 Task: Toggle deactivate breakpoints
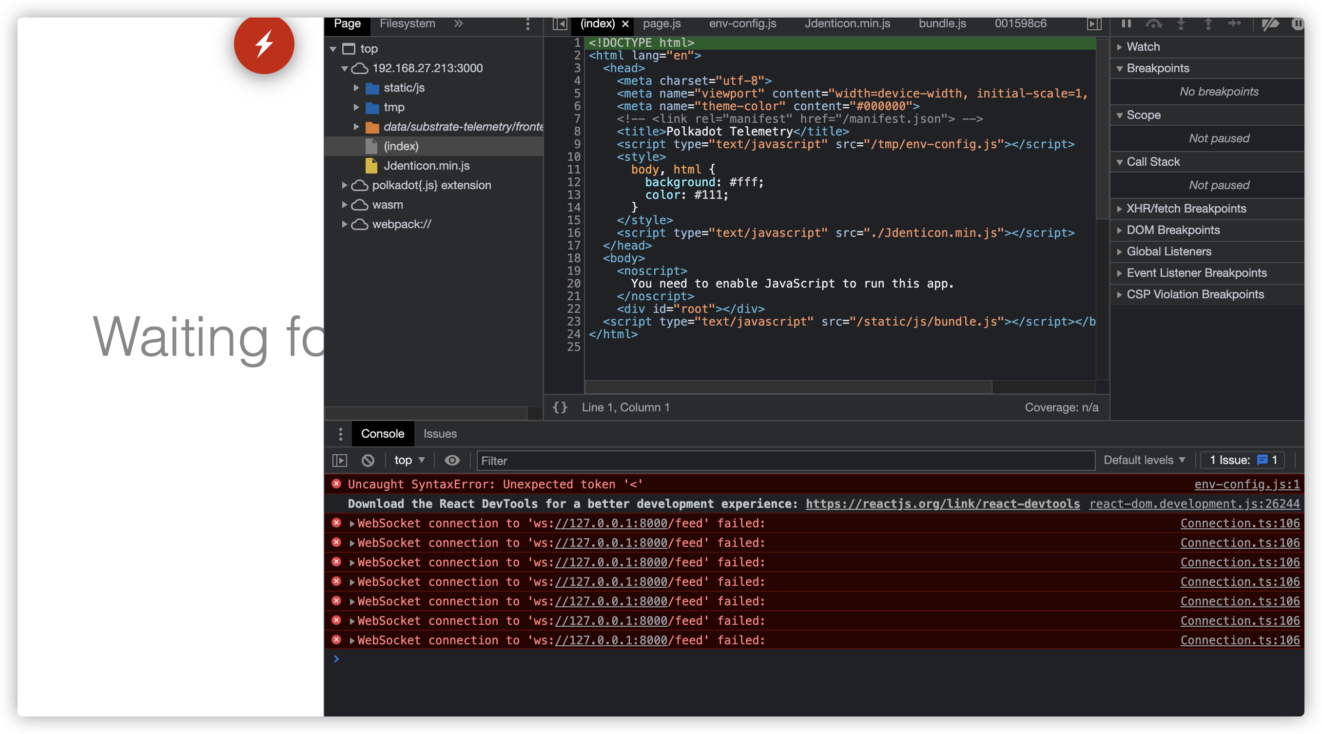click(1272, 23)
